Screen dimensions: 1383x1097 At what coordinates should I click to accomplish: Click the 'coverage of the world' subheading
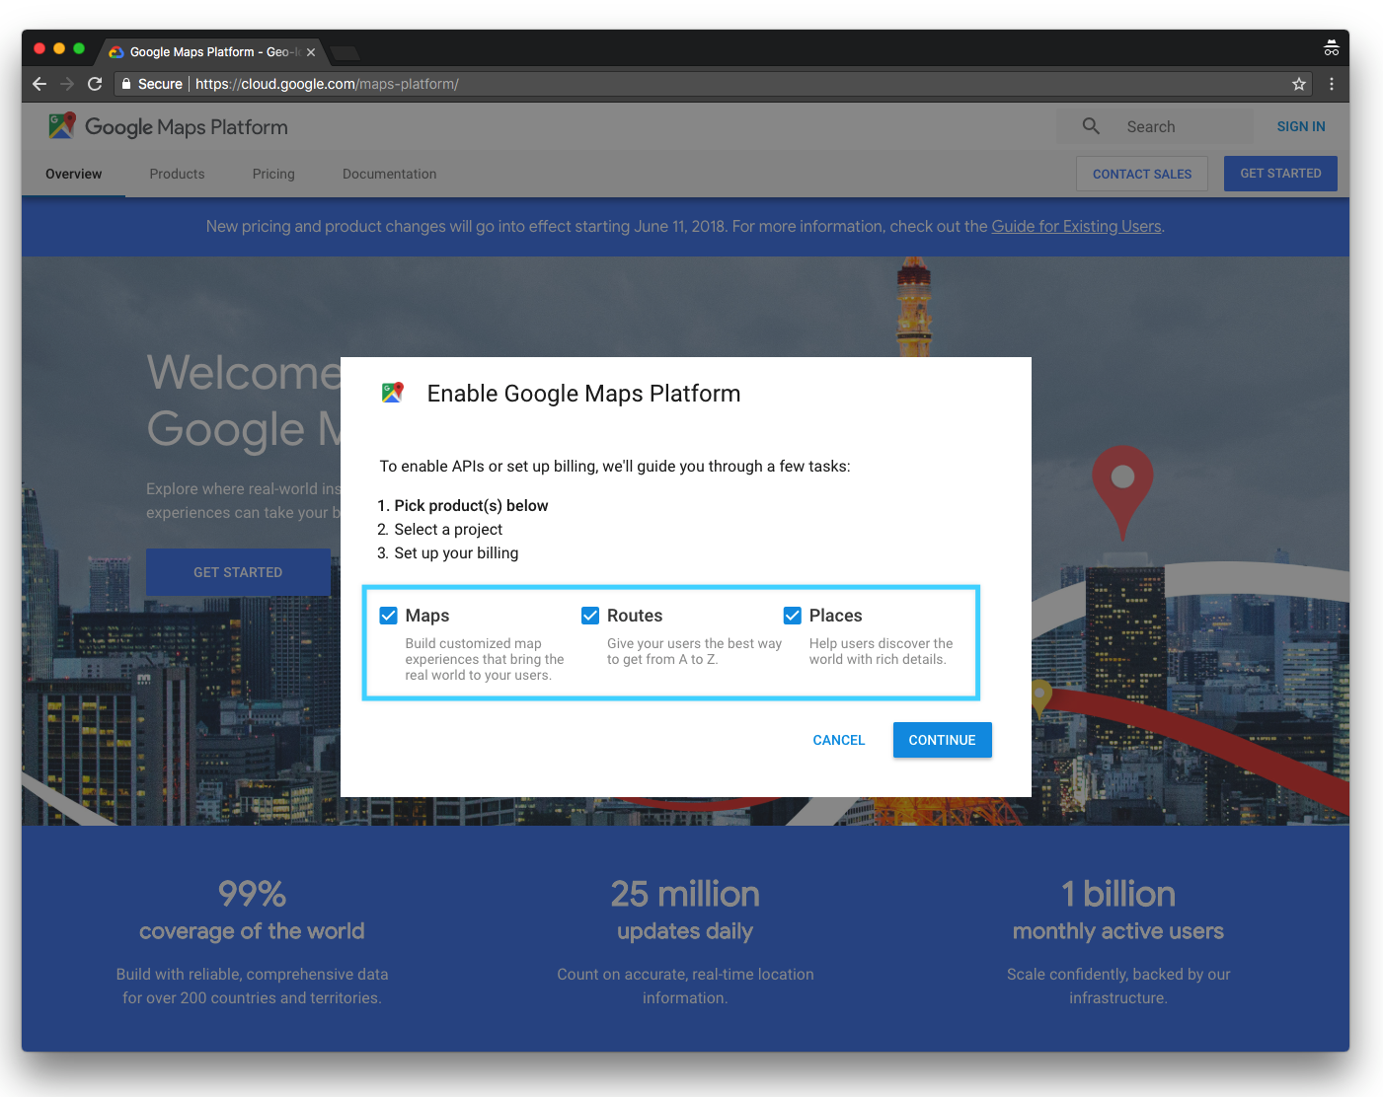point(252,931)
